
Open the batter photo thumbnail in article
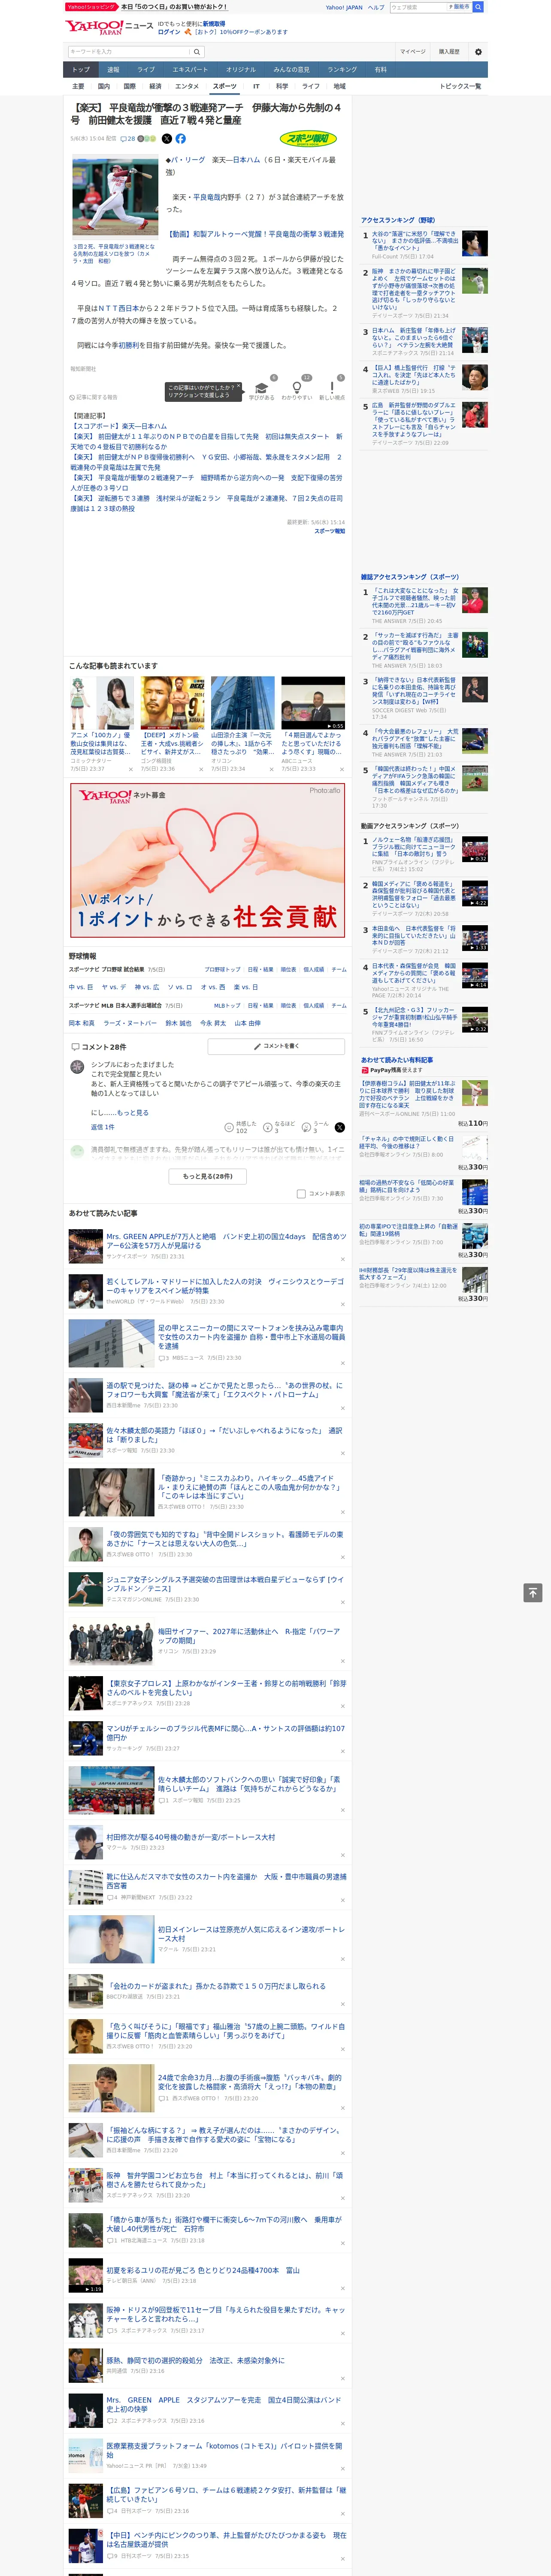tap(114, 198)
